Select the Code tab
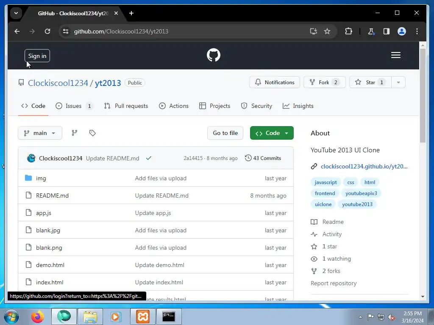Viewport: 434px width, 325px height. pos(33,106)
